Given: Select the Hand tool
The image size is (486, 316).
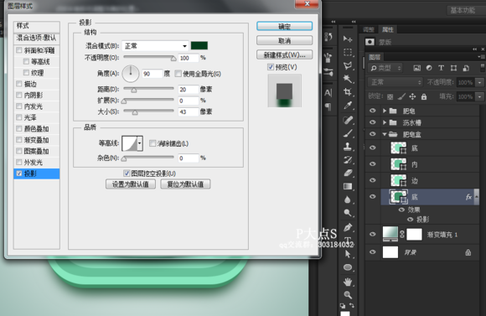Looking at the screenshot, I should click(x=348, y=282).
